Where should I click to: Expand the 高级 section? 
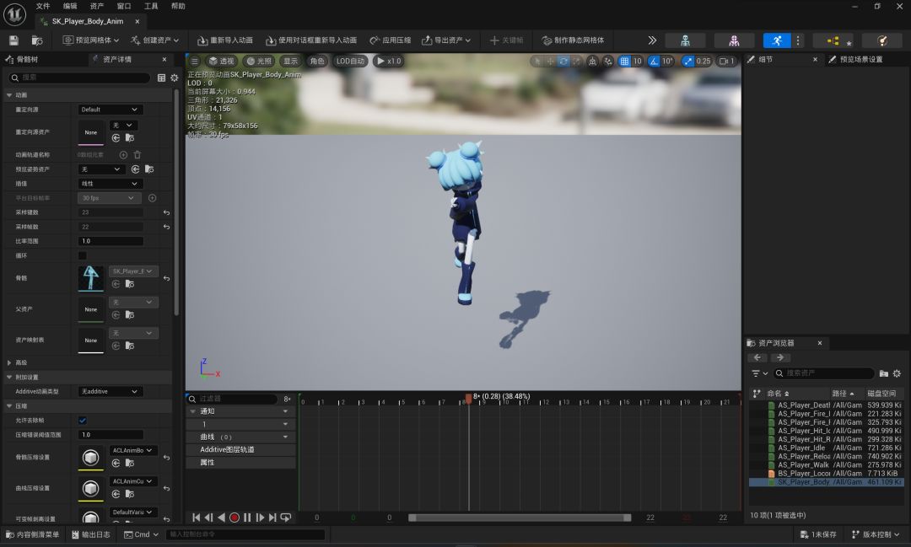tap(9, 362)
